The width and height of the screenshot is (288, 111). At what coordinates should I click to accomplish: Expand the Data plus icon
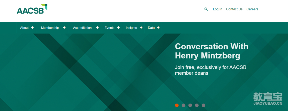coord(158,28)
